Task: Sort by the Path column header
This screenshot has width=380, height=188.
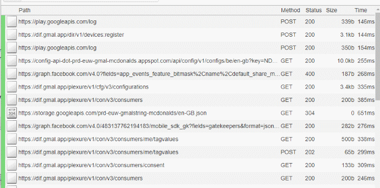Action: (25, 10)
